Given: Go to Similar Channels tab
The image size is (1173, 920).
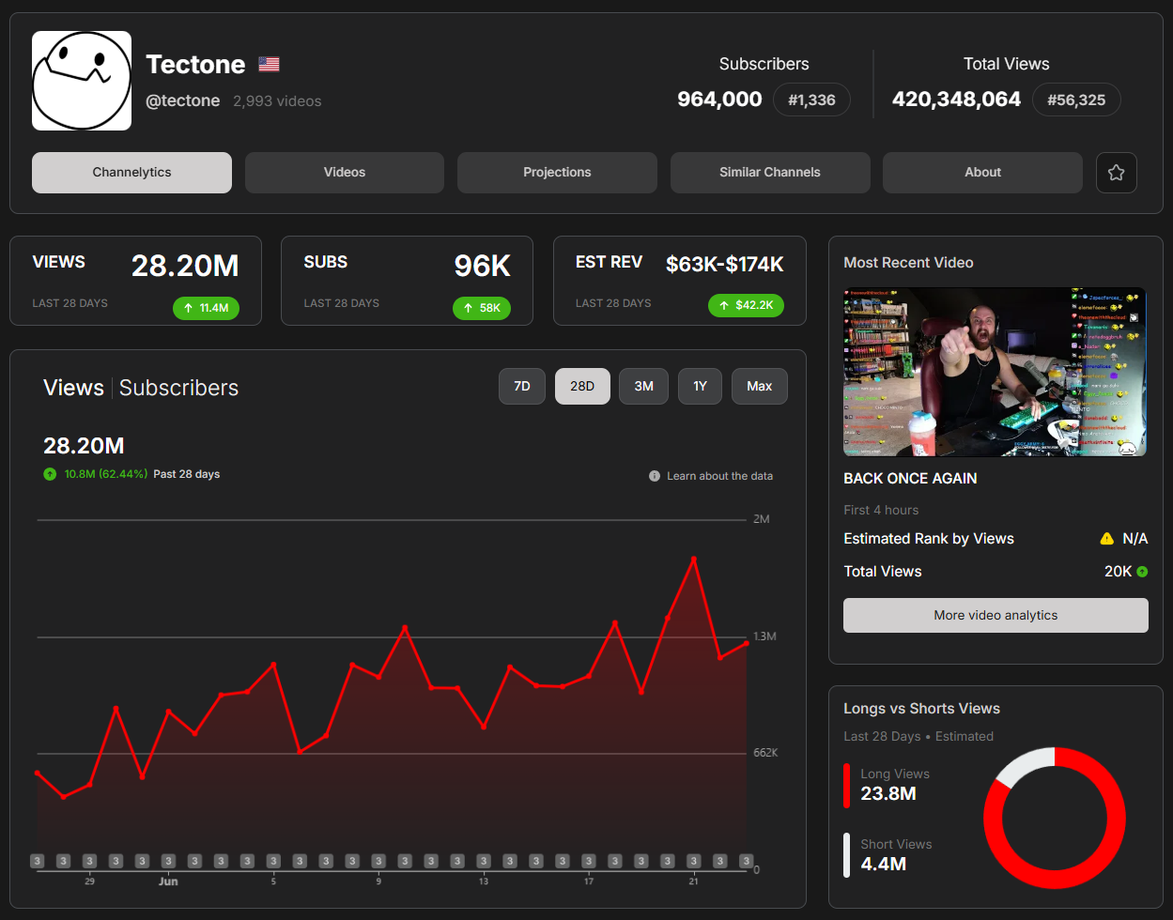Looking at the screenshot, I should click(770, 173).
